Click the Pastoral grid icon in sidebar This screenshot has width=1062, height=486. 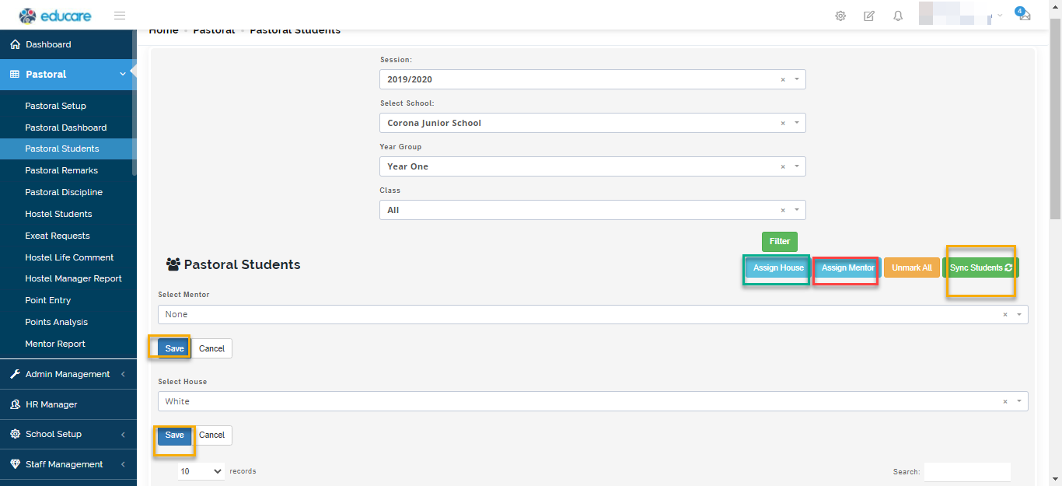coord(15,75)
